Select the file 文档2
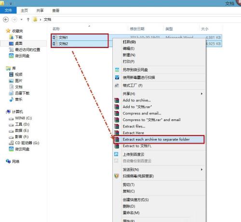The height and width of the screenshot is (222, 241). coord(63,44)
